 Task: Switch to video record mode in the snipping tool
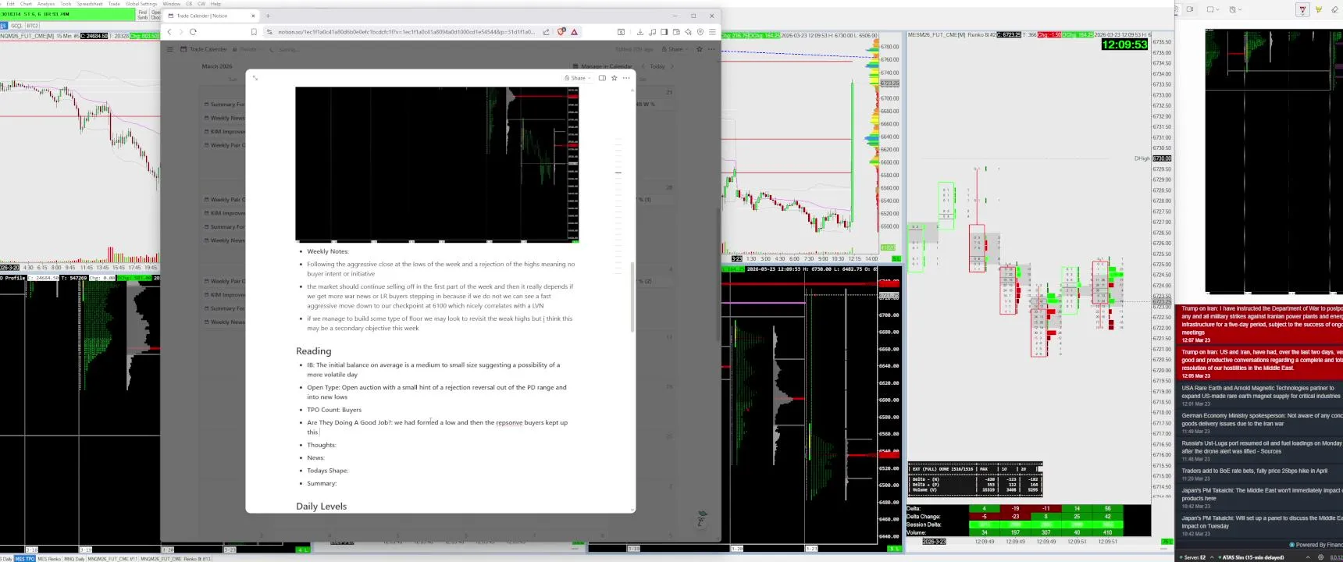pos(1190,9)
